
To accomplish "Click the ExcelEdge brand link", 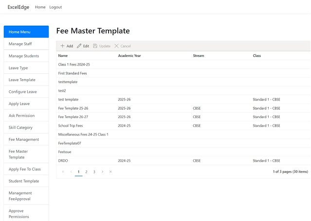I will (x=18, y=7).
